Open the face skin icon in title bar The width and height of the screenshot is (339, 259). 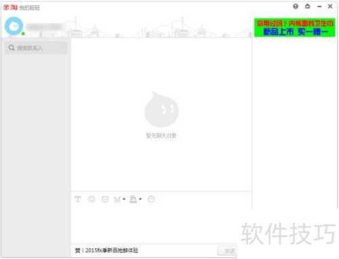click(296, 6)
